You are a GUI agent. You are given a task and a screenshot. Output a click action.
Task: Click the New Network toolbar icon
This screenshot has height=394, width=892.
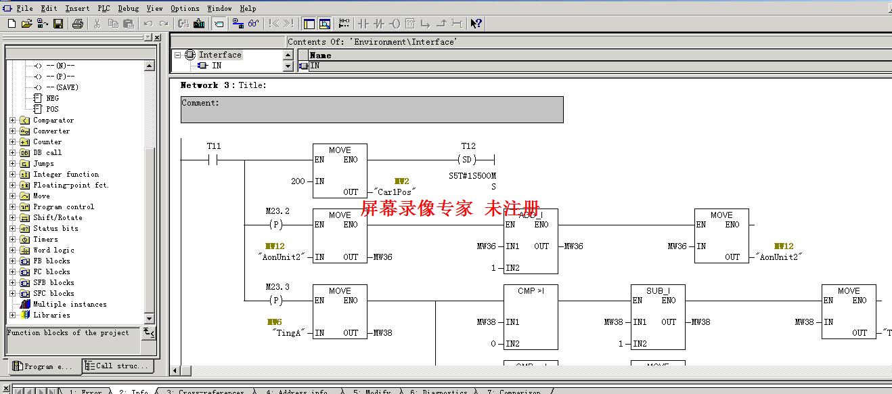click(344, 24)
